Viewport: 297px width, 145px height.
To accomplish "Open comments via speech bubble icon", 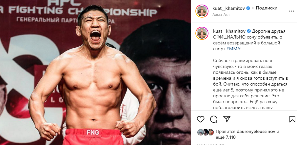I will 214,119.
